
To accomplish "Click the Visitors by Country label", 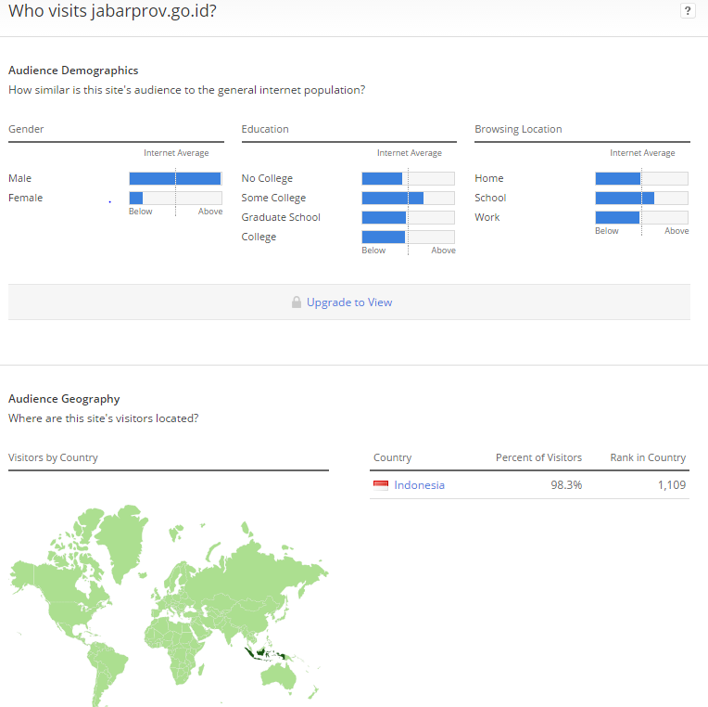I will coord(53,457).
